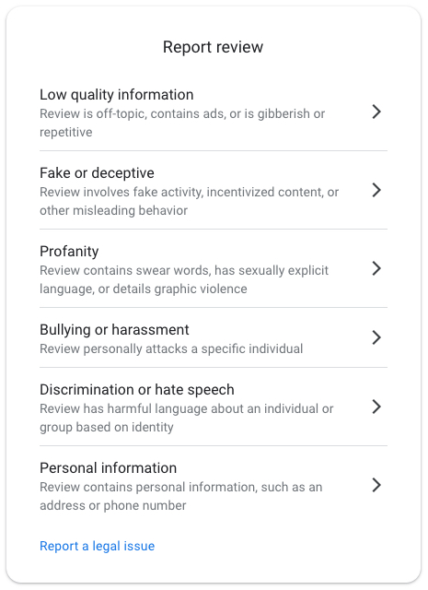Expand the Bullying or harassment arrow
Viewport: 428px width, 590px height.
[376, 337]
